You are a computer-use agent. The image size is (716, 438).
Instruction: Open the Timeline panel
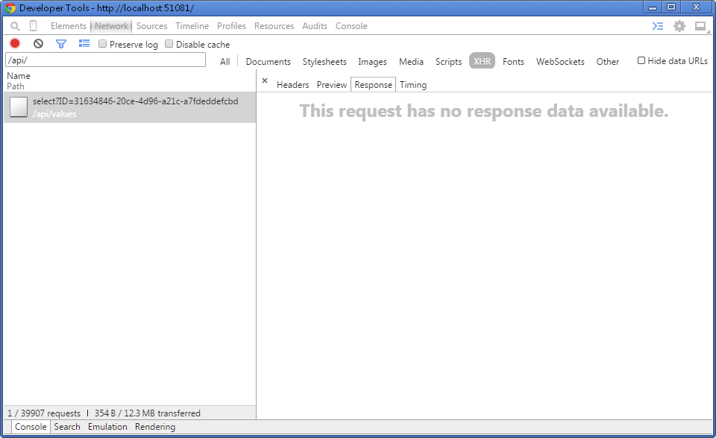coord(192,26)
